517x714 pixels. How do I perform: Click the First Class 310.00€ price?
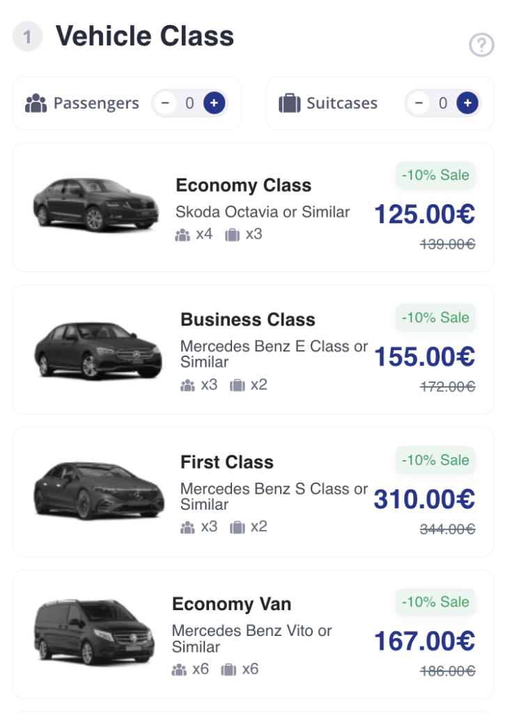coord(424,499)
